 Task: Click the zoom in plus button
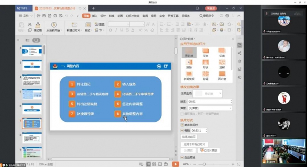[233, 164]
